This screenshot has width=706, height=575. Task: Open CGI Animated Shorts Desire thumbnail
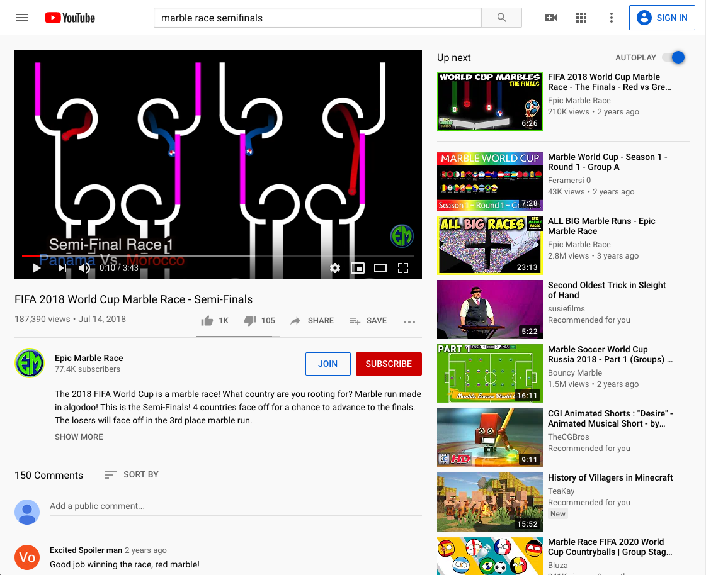[x=490, y=438]
